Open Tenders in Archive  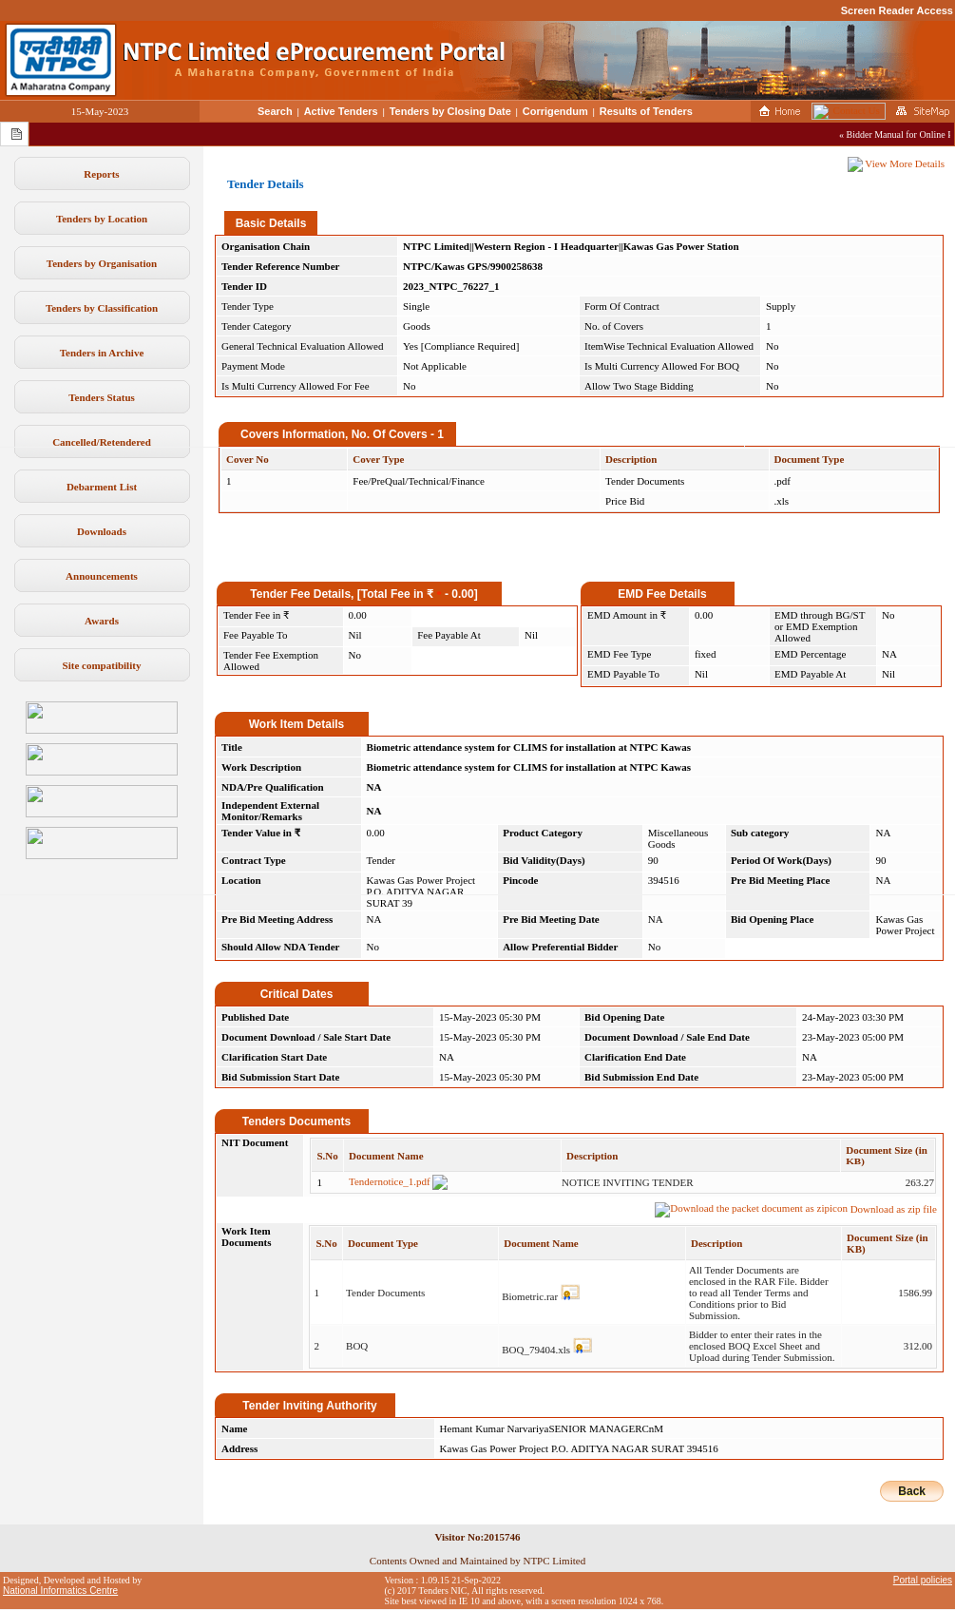click(102, 353)
